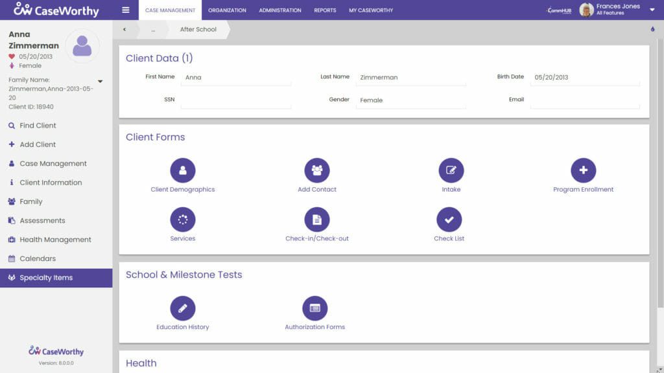Open the Organization menu
This screenshot has height=373, width=664.
pyautogui.click(x=227, y=10)
